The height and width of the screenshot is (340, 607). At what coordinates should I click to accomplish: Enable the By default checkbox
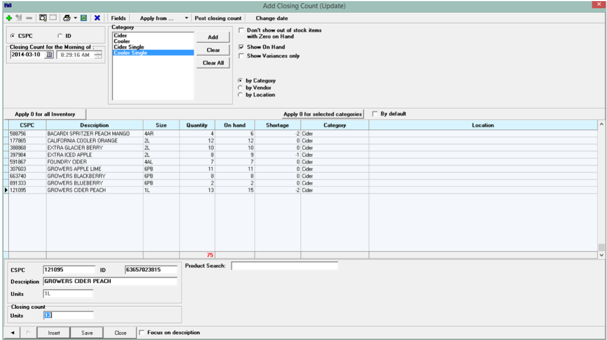click(375, 114)
